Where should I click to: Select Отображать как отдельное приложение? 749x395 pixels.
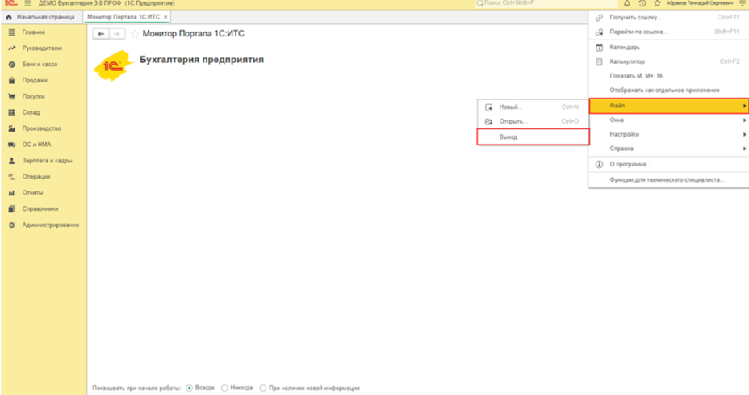click(x=669, y=90)
